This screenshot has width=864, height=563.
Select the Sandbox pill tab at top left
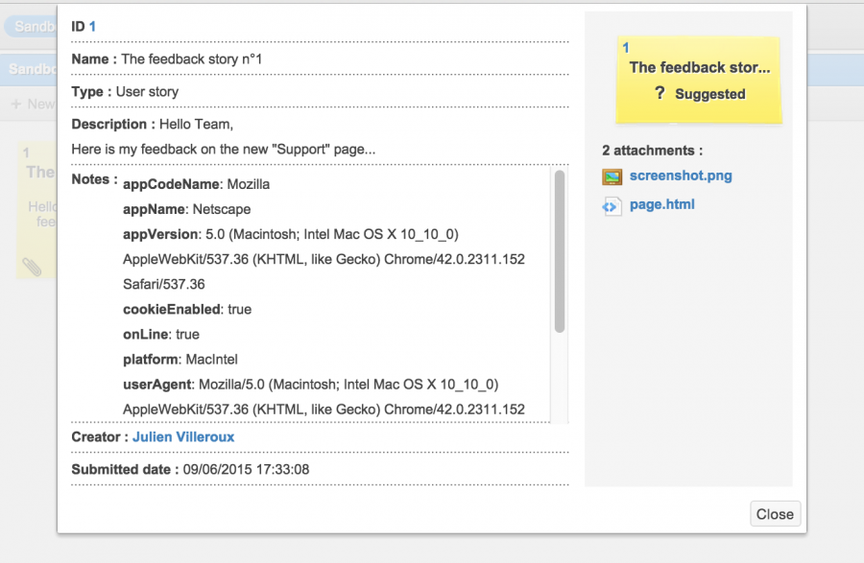click(x=31, y=27)
